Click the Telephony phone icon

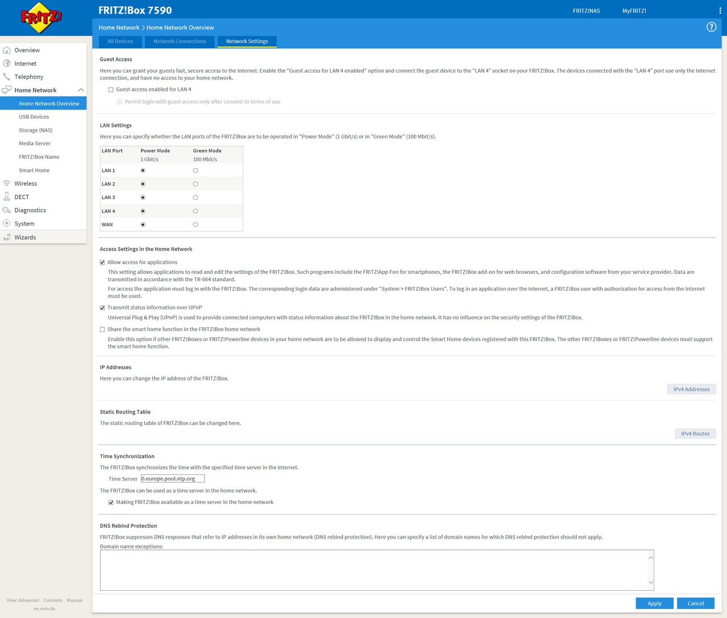pyautogui.click(x=7, y=77)
